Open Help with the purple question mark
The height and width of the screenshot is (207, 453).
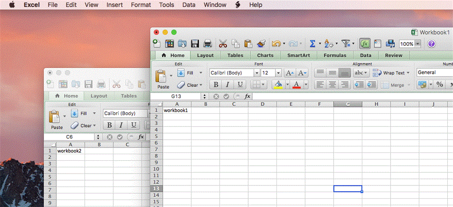(431, 44)
